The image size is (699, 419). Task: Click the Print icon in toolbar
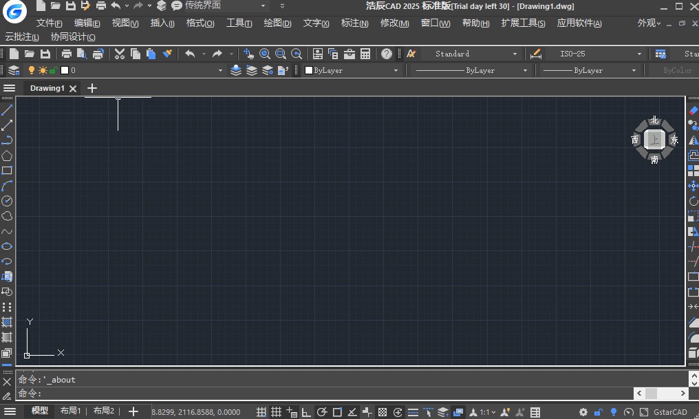67,54
